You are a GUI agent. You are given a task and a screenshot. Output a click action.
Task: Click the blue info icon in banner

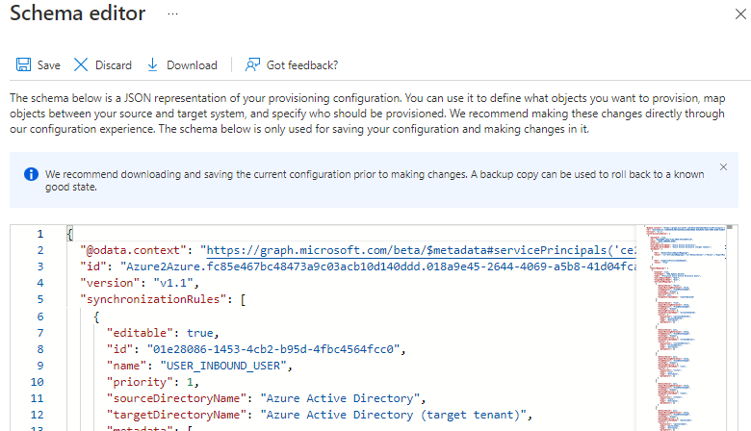pos(31,174)
